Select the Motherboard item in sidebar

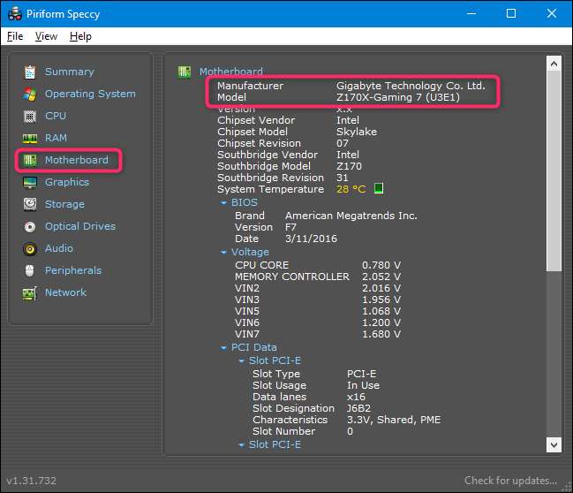click(76, 160)
